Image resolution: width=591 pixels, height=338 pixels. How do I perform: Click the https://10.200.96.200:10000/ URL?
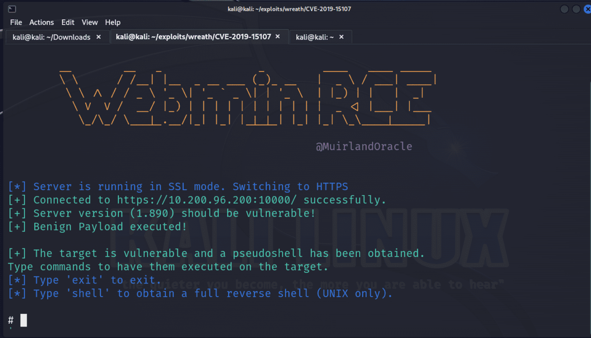tap(206, 199)
